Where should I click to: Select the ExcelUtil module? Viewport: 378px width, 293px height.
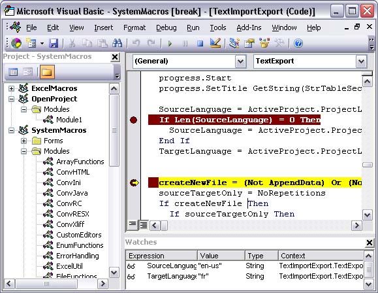point(69,266)
